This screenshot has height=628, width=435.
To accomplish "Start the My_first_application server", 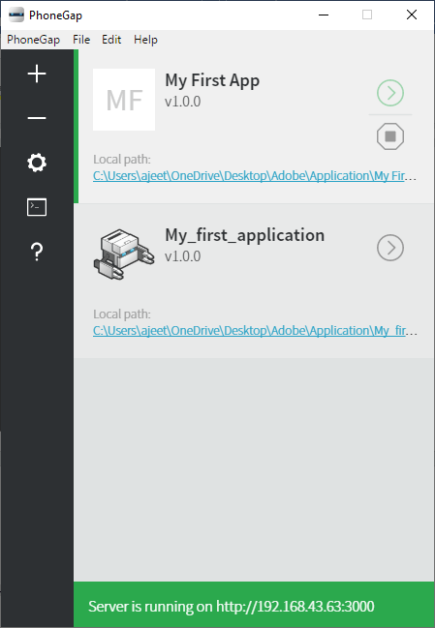I will 390,248.
